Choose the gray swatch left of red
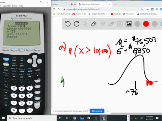This screenshot has height=121, width=162. pyautogui.click(x=137, y=24)
